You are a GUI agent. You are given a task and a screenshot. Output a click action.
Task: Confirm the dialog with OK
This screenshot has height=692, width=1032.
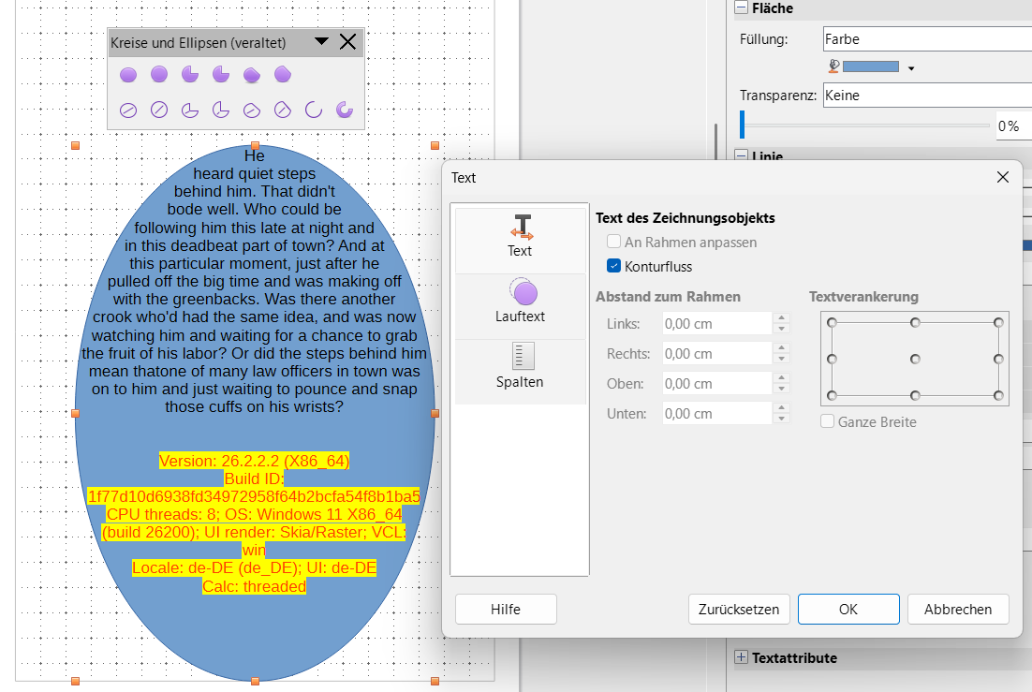pyautogui.click(x=848, y=609)
